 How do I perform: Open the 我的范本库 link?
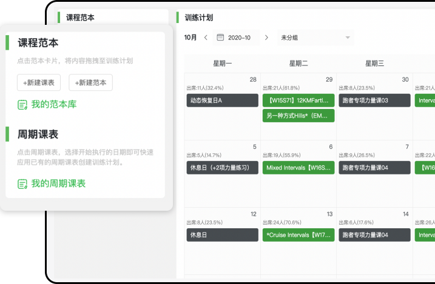(x=54, y=105)
